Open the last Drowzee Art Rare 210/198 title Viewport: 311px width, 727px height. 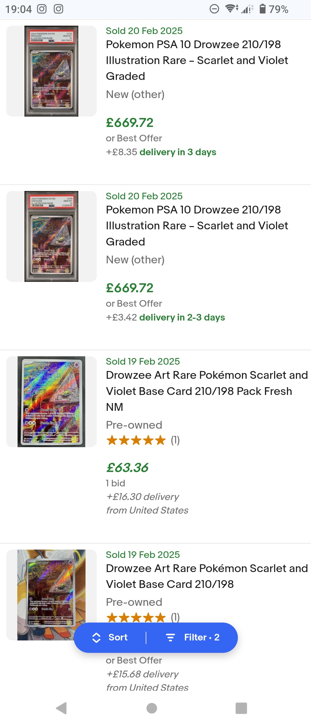pos(207,576)
